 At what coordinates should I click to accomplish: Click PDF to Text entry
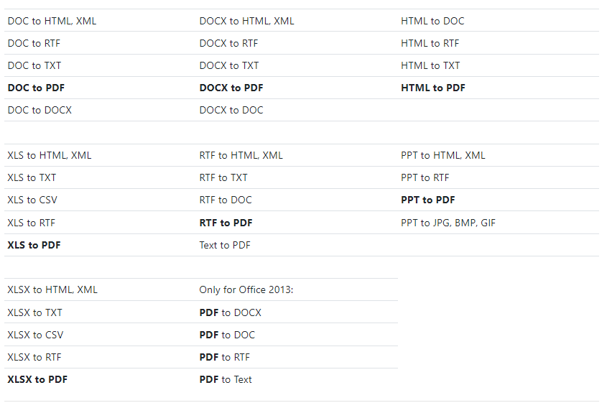(x=226, y=379)
